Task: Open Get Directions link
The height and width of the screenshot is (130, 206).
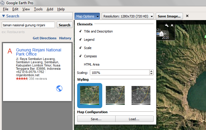Action: [x=45, y=38]
